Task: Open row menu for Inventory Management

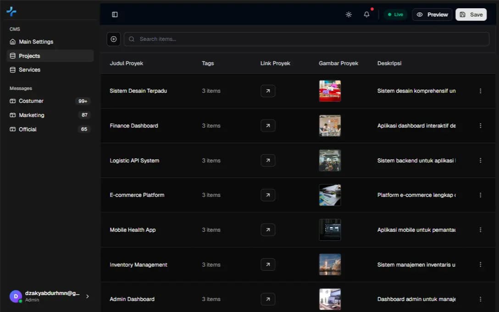Action: coord(481,265)
